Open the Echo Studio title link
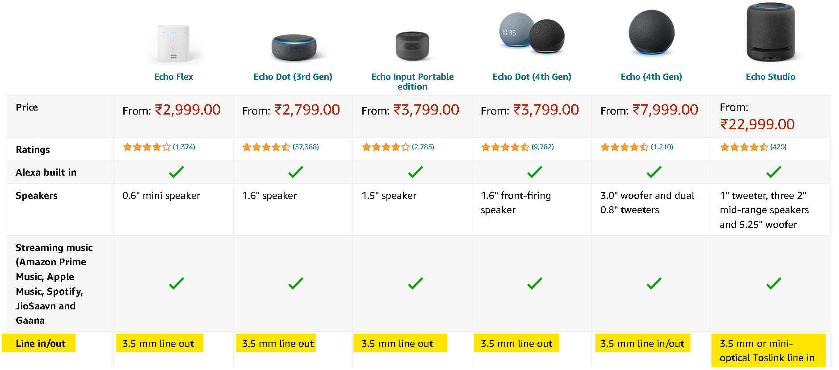Image resolution: width=839 pixels, height=370 pixels. (x=771, y=77)
